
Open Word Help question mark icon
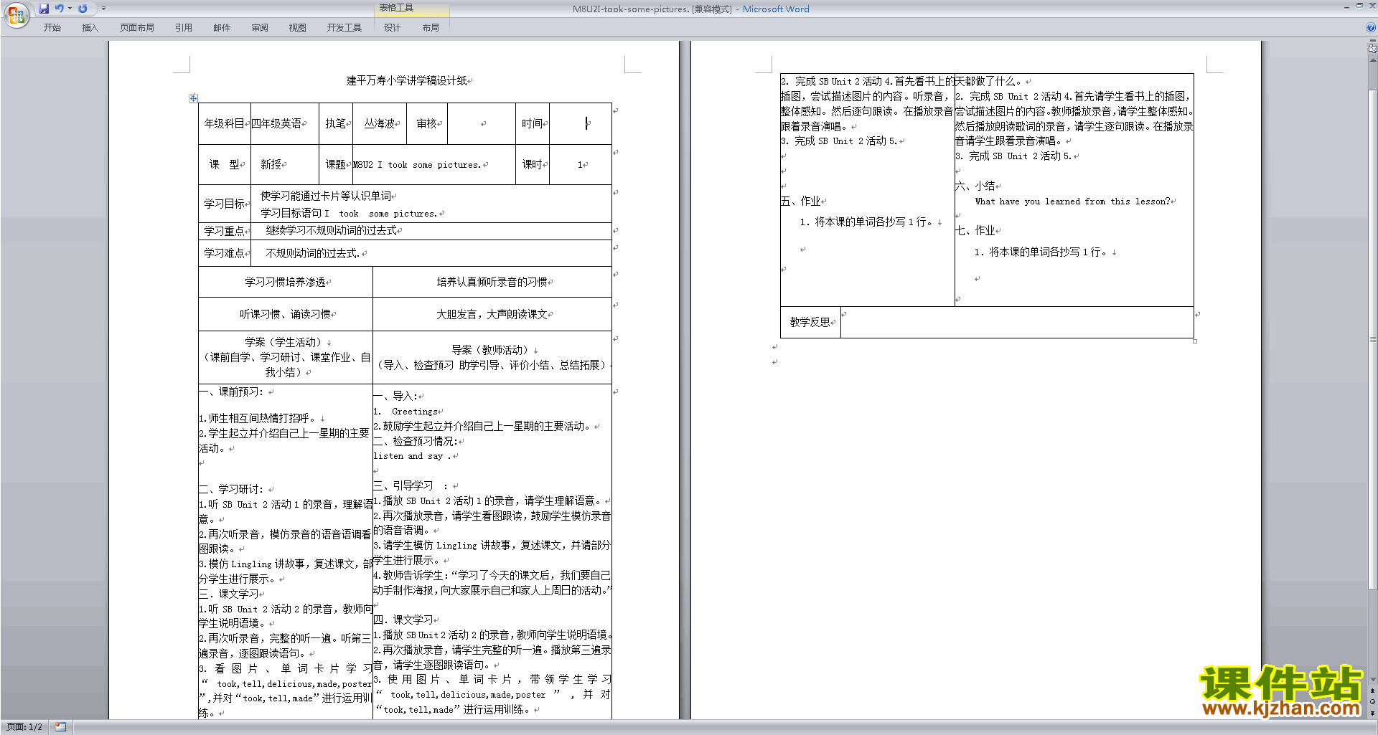[x=1371, y=27]
